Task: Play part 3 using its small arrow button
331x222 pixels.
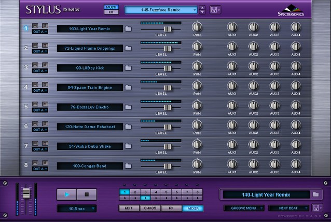Action: (x=145, y=198)
